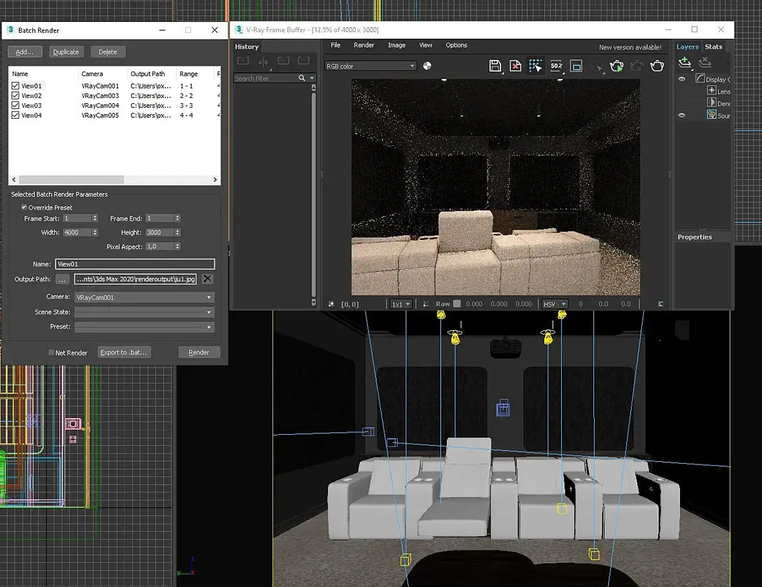
Task: Open the Render menu in V-Ray Frame Buffer
Action: point(364,45)
